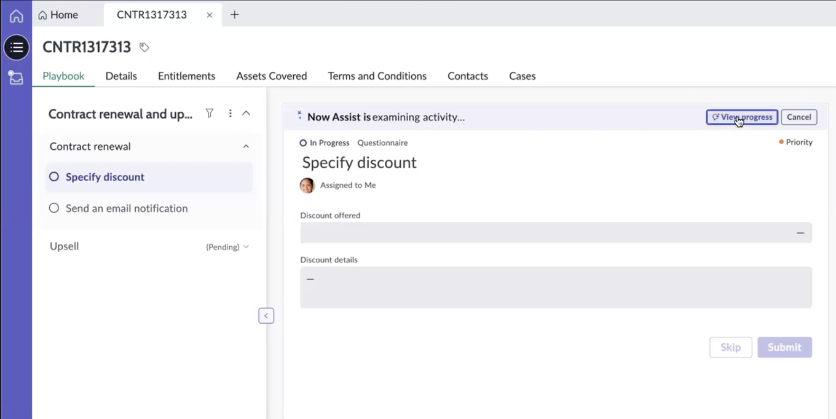This screenshot has width=836, height=419.
Task: Select the Specify discount activity
Action: [x=149, y=177]
